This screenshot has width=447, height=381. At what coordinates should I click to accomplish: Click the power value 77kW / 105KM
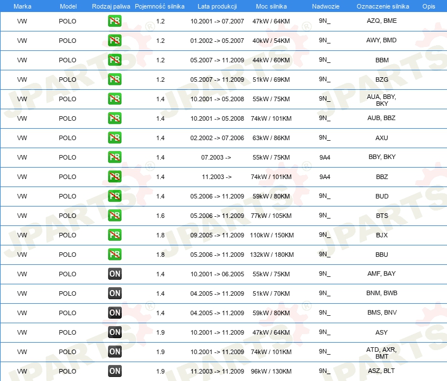(x=271, y=216)
